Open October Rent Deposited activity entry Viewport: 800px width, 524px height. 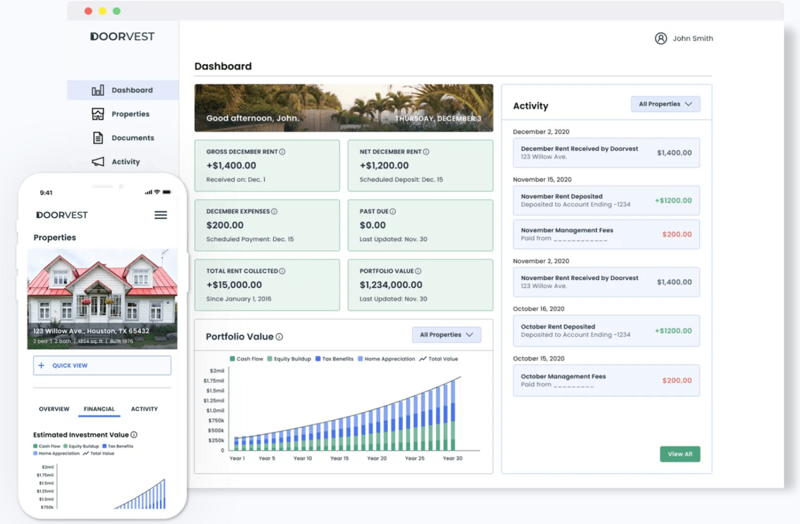(606, 331)
